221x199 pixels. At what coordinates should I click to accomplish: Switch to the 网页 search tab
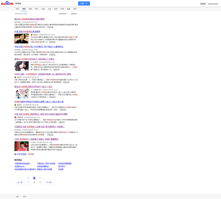pos(17,8)
